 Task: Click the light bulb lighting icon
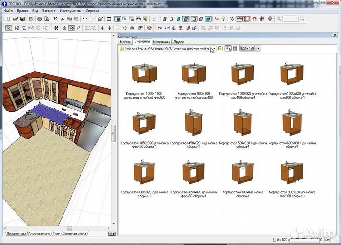[224, 19]
